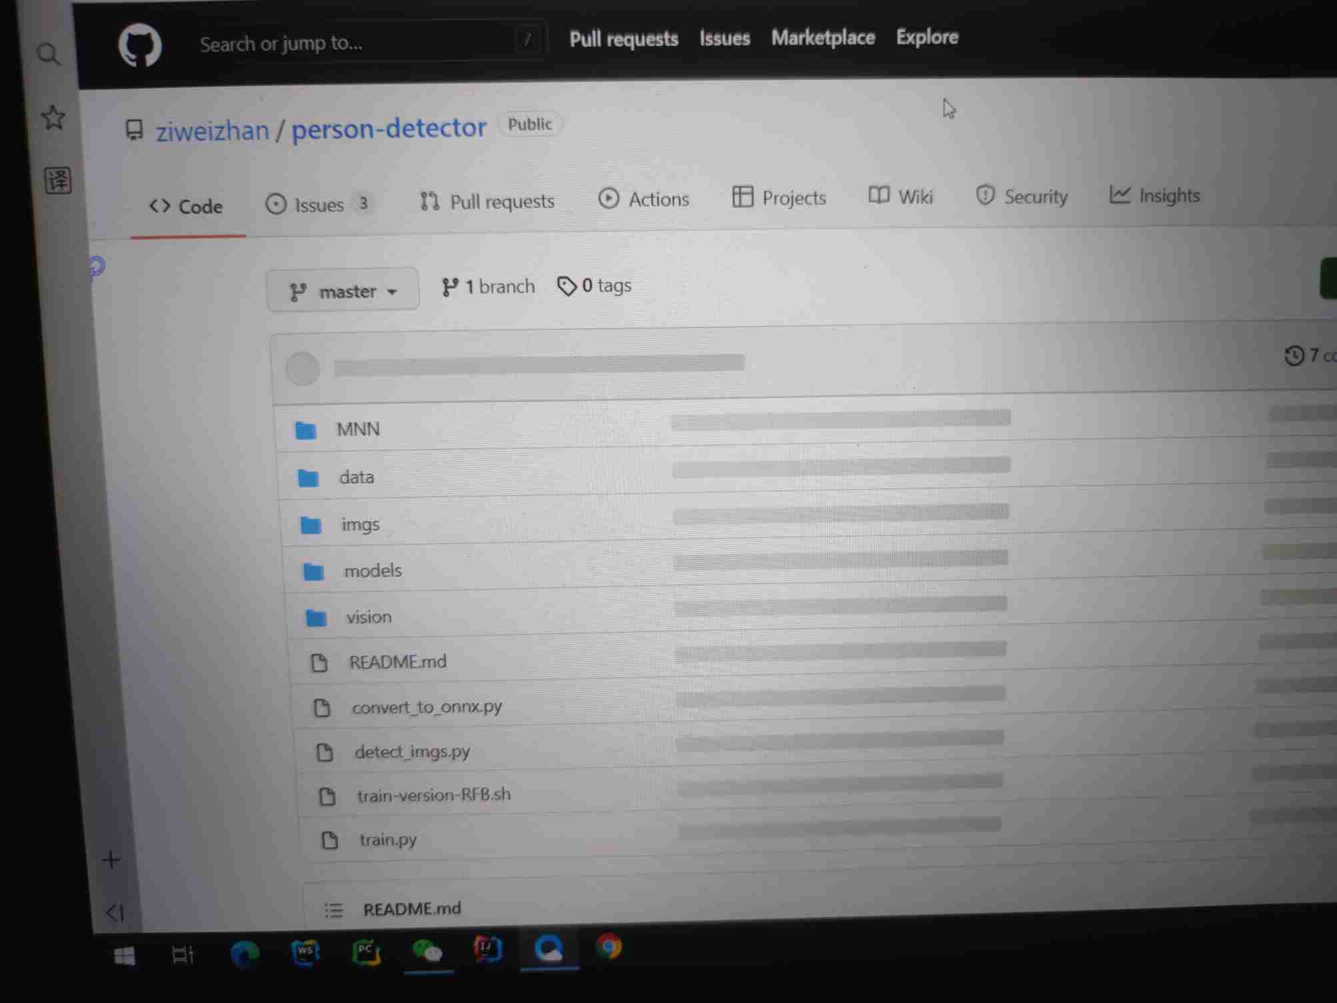Collapse the sidebar with arrow icon
This screenshot has height=1003, width=1337.
(115, 912)
